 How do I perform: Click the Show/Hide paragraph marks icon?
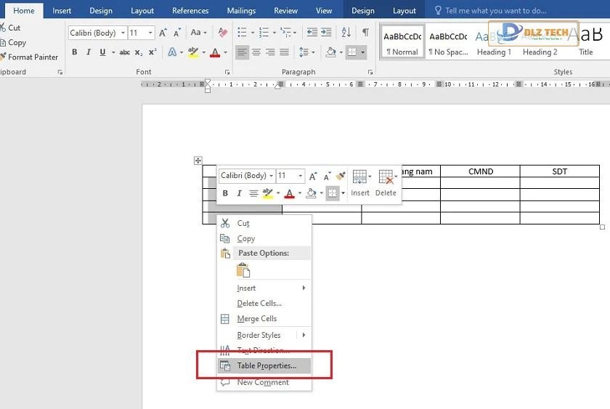coord(365,33)
